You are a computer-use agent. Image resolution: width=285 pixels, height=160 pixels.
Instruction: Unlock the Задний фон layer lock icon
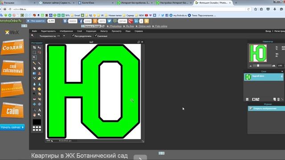(x=282, y=76)
